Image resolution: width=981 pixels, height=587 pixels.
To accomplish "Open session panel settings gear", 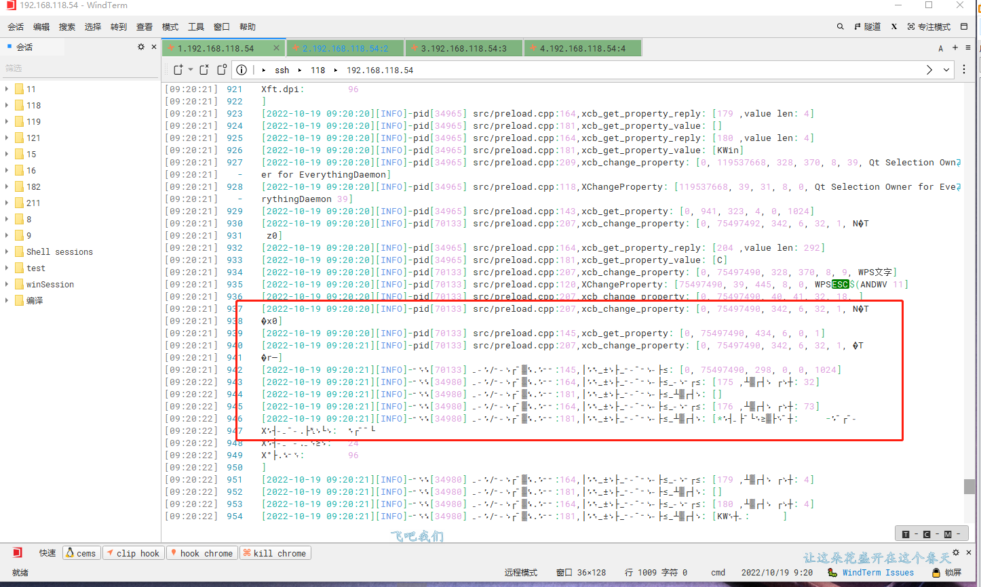I will pos(141,47).
